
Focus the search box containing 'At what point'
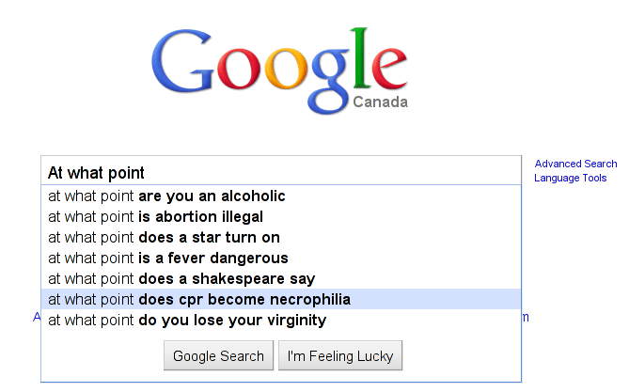[280, 173]
